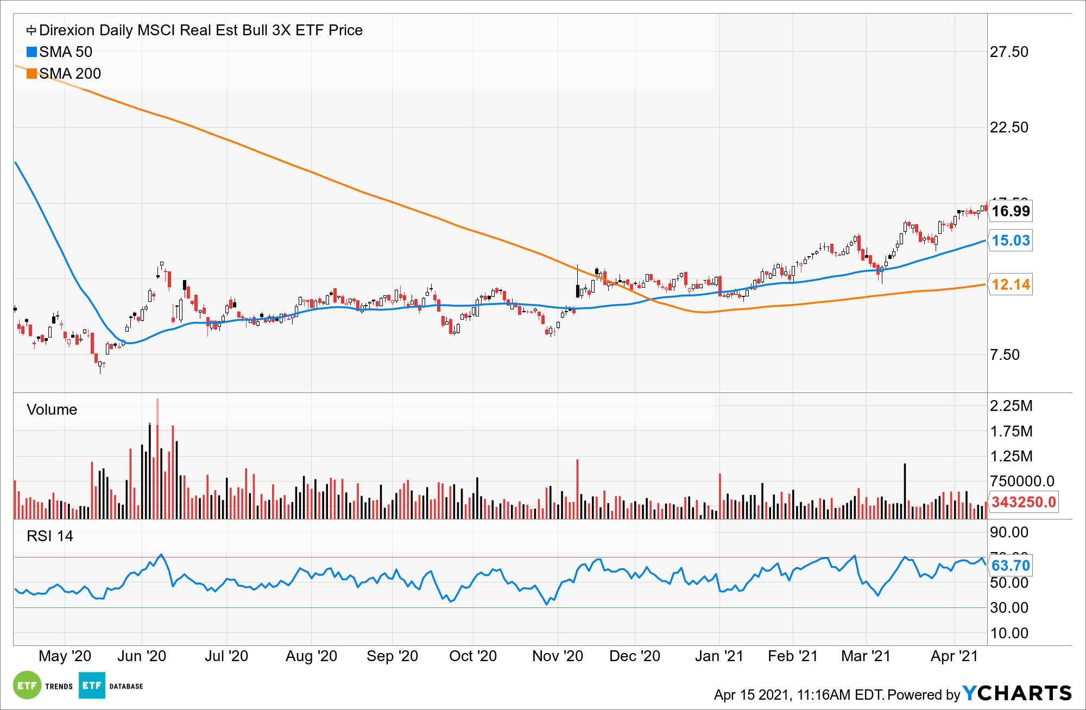Click the 343250.0 volume value label
The height and width of the screenshot is (710, 1086).
1023,502
